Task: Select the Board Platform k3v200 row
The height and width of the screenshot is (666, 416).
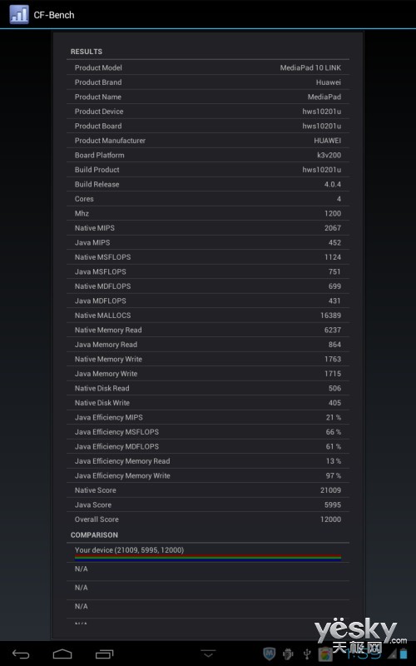Action: point(208,155)
